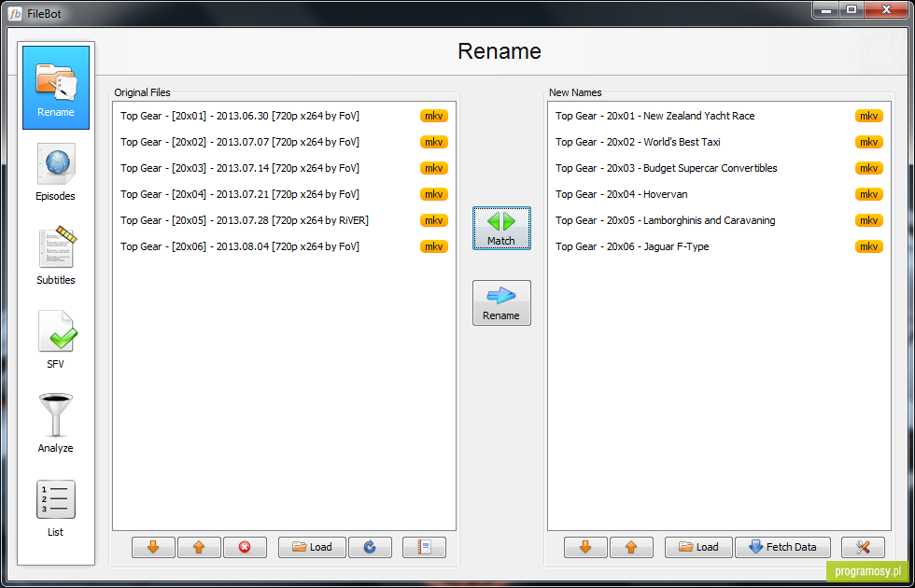The width and height of the screenshot is (915, 588).
Task: Open the Subtitles panel
Action: click(56, 256)
